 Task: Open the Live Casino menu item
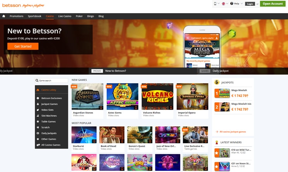pyautogui.click(x=65, y=16)
